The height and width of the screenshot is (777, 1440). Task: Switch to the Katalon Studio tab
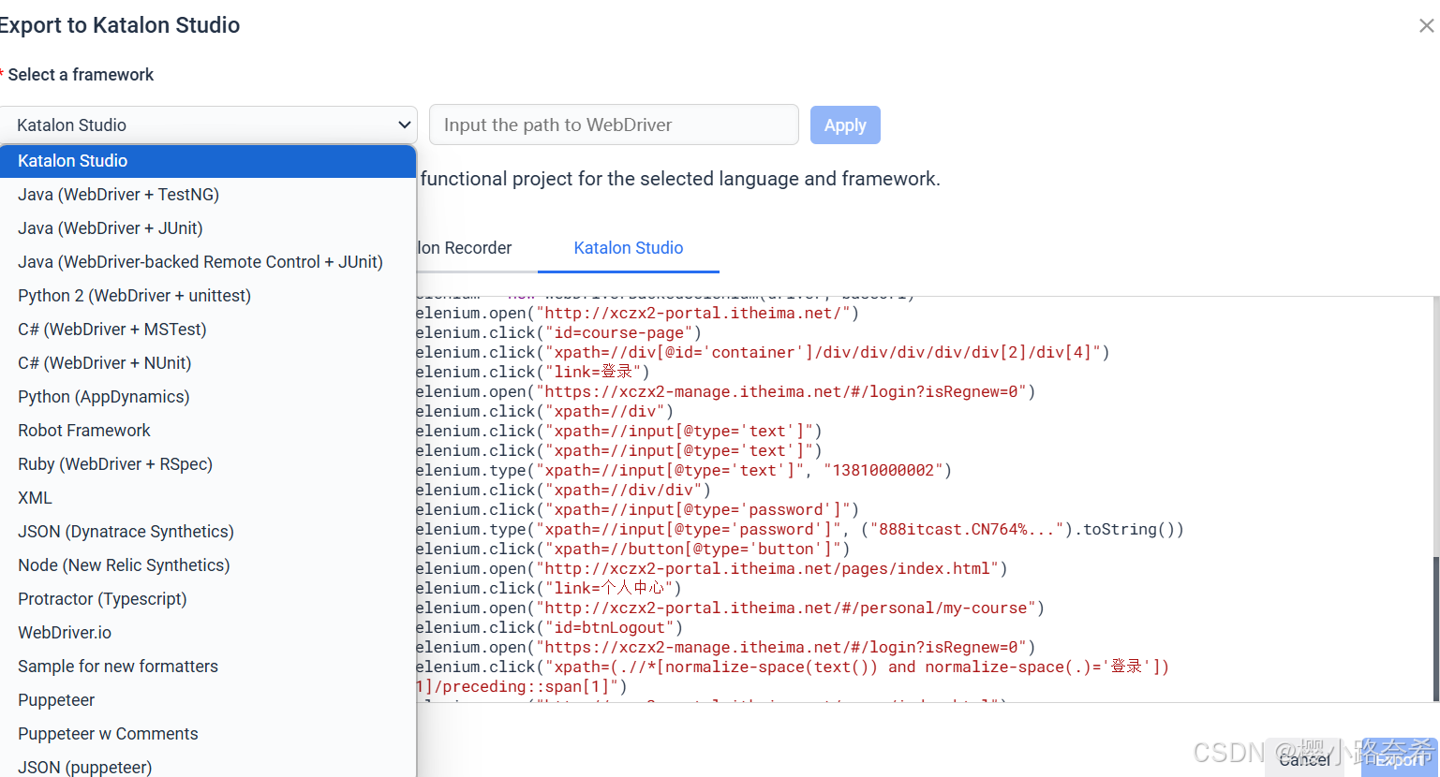[x=628, y=248]
